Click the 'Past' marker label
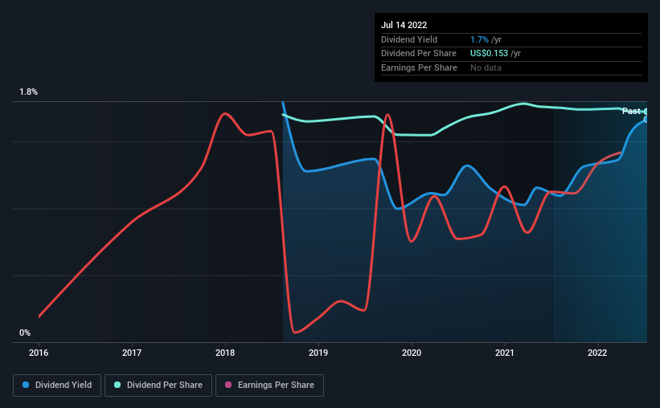The image size is (660, 408). [x=631, y=111]
